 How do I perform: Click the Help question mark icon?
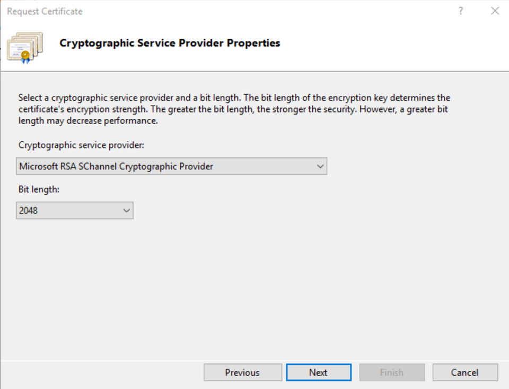pyautogui.click(x=460, y=11)
